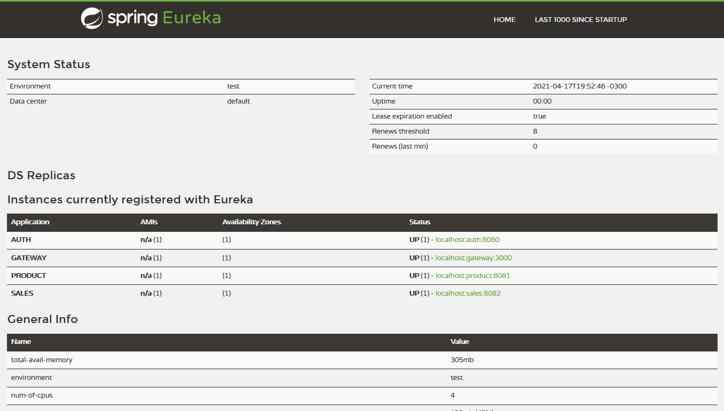Click the n/a (1) AMI cell for AUTH
This screenshot has width=724, height=411.
[x=151, y=240]
